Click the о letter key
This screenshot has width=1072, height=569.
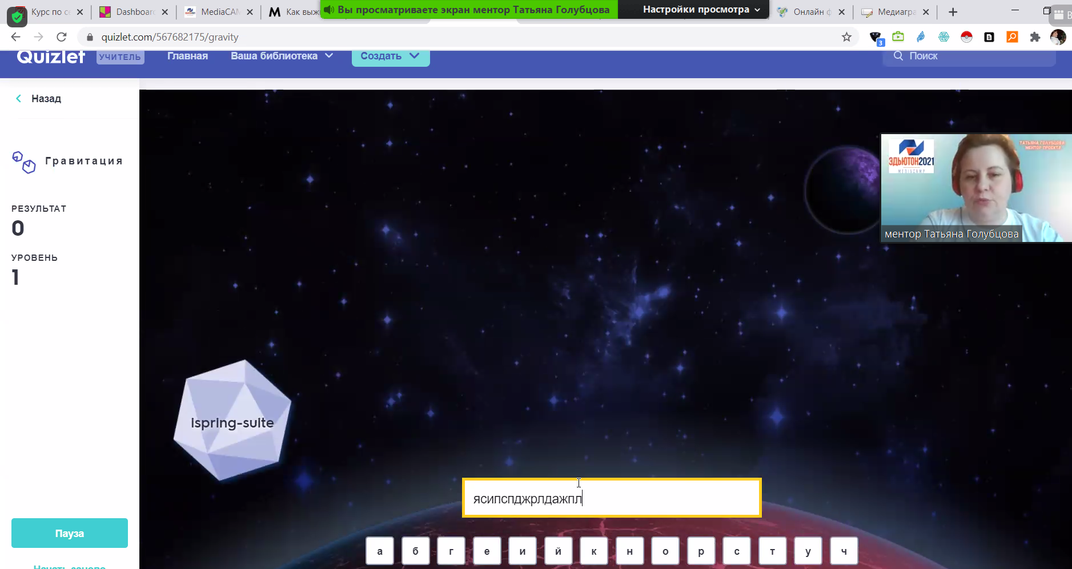point(665,551)
